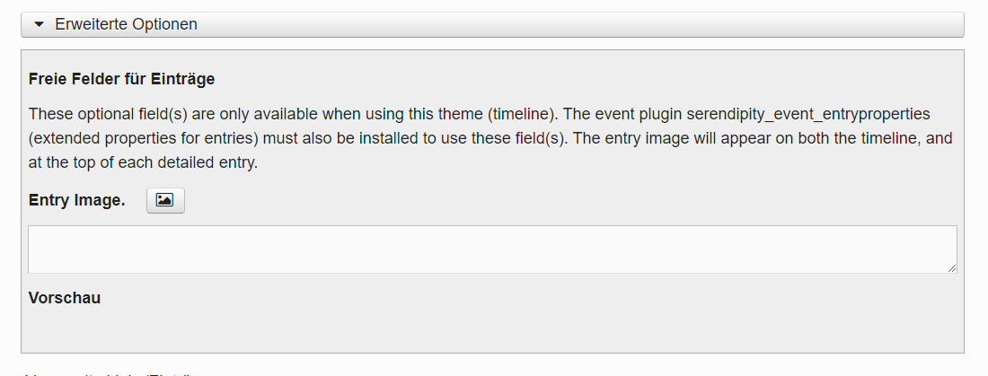Click the text area resize grip

click(951, 267)
